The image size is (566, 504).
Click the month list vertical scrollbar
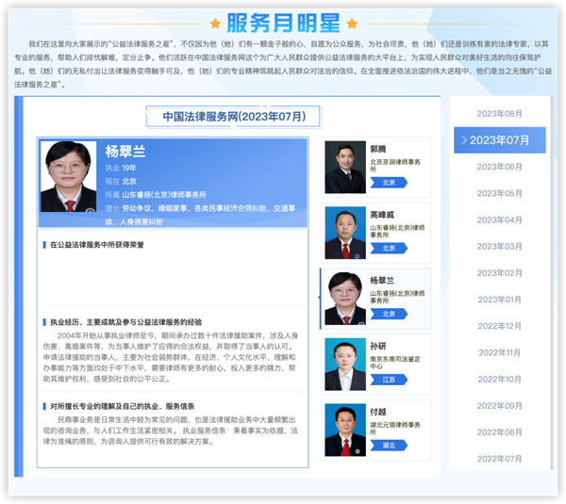tap(551, 283)
